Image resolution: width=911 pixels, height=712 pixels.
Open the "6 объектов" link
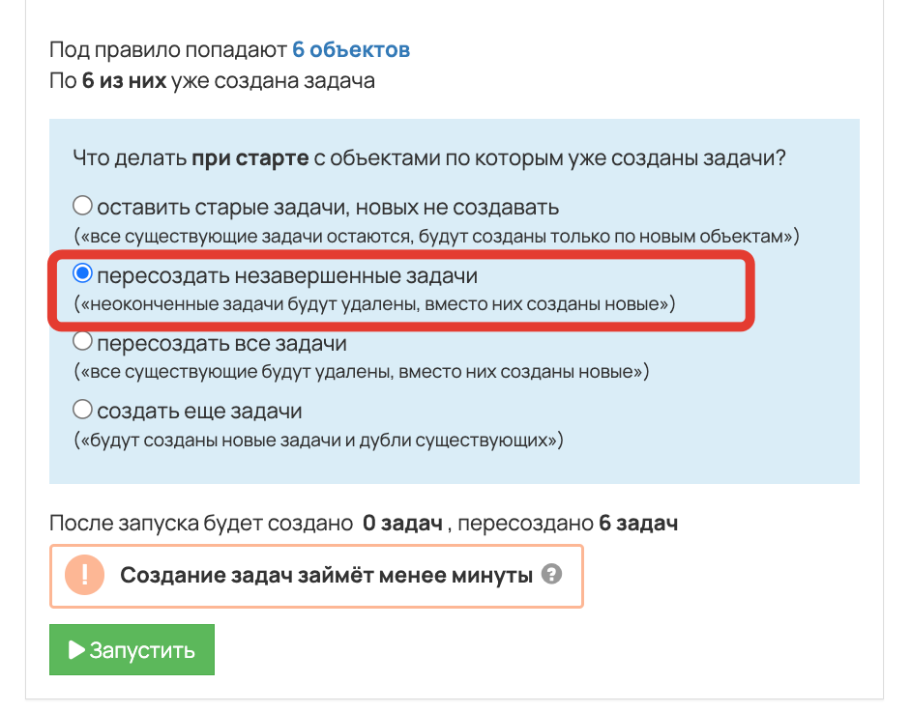tap(351, 50)
